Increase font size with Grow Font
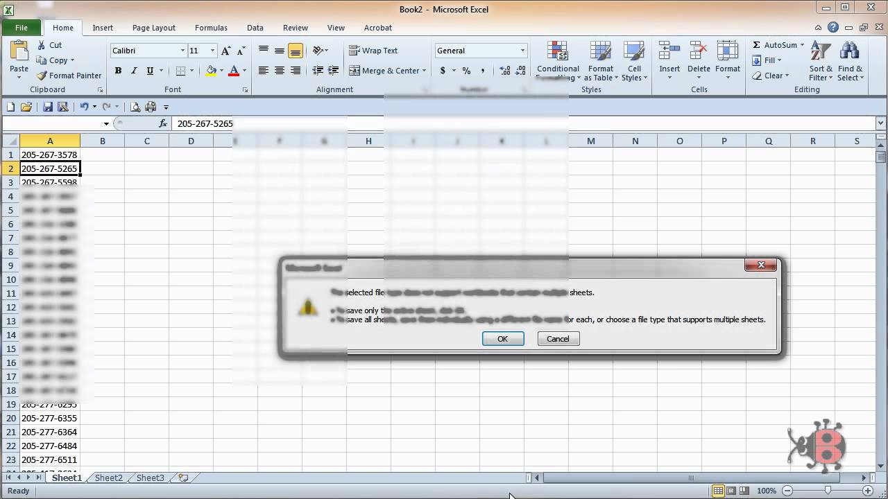This screenshot has width=888, height=499. click(226, 51)
